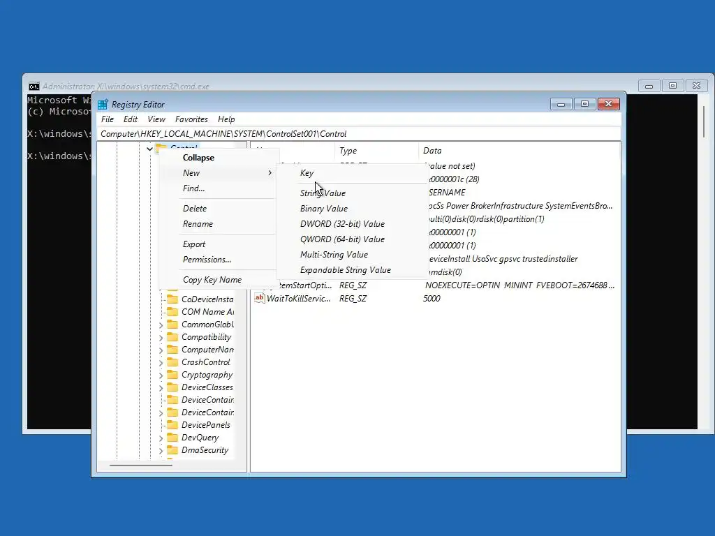Minimize the Registry Editor window
The height and width of the screenshot is (536, 715).
561,105
